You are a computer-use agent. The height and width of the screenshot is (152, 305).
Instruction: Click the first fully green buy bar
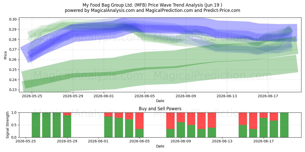36,125
